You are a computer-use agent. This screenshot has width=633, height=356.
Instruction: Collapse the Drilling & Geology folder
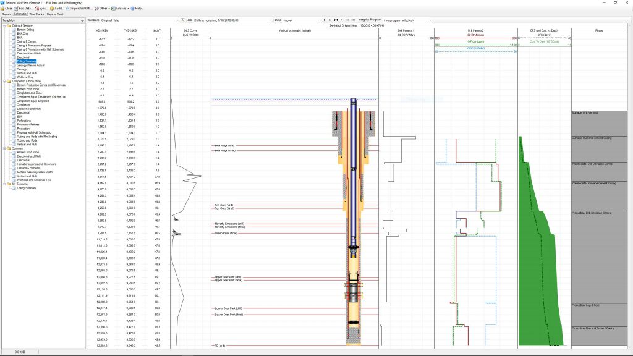4,25
